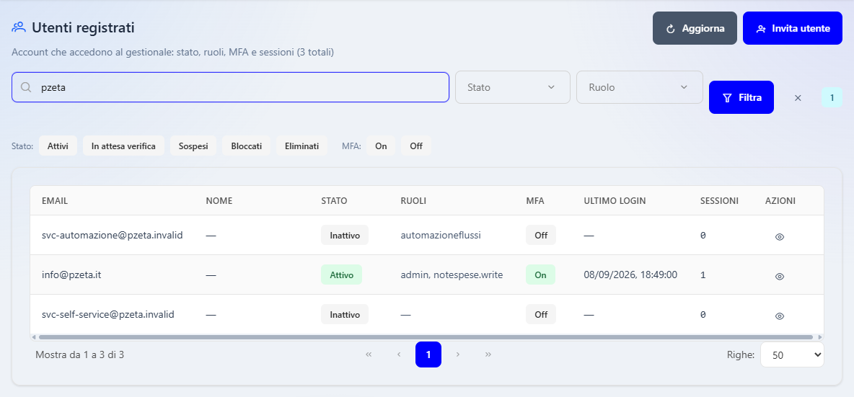Click the AZIONI column header
This screenshot has height=397, width=854.
(x=780, y=201)
